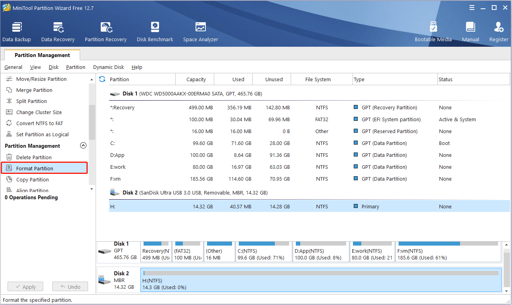Sort by Used column header

(x=233, y=79)
